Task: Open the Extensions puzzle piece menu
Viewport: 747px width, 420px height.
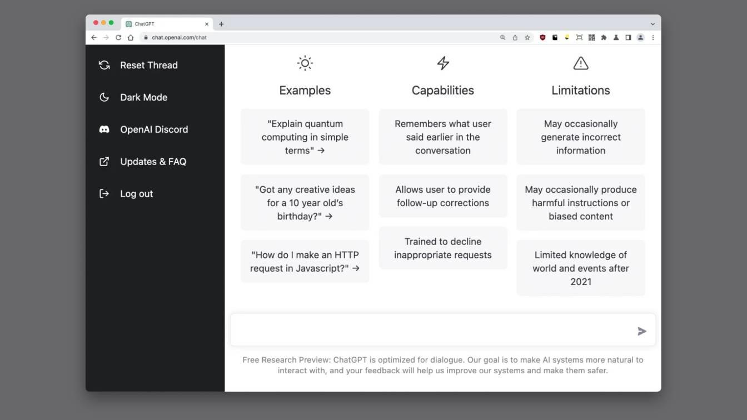Action: 604,38
